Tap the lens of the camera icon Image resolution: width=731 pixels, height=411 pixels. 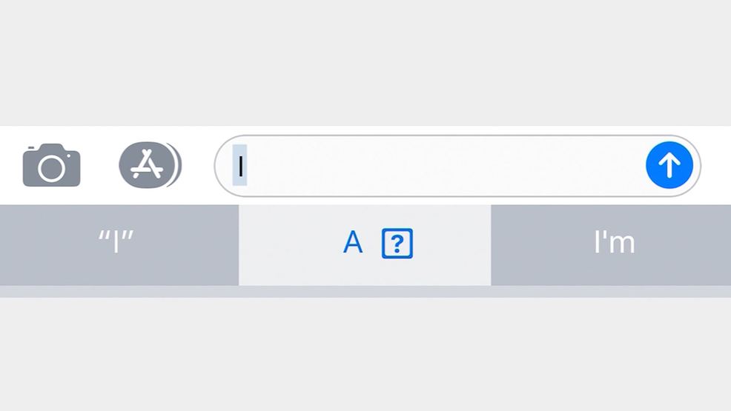[x=51, y=168]
